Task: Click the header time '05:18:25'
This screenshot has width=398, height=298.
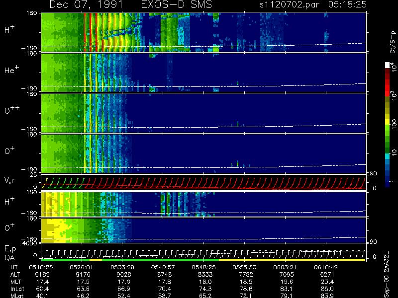Action: pyautogui.click(x=347, y=4)
